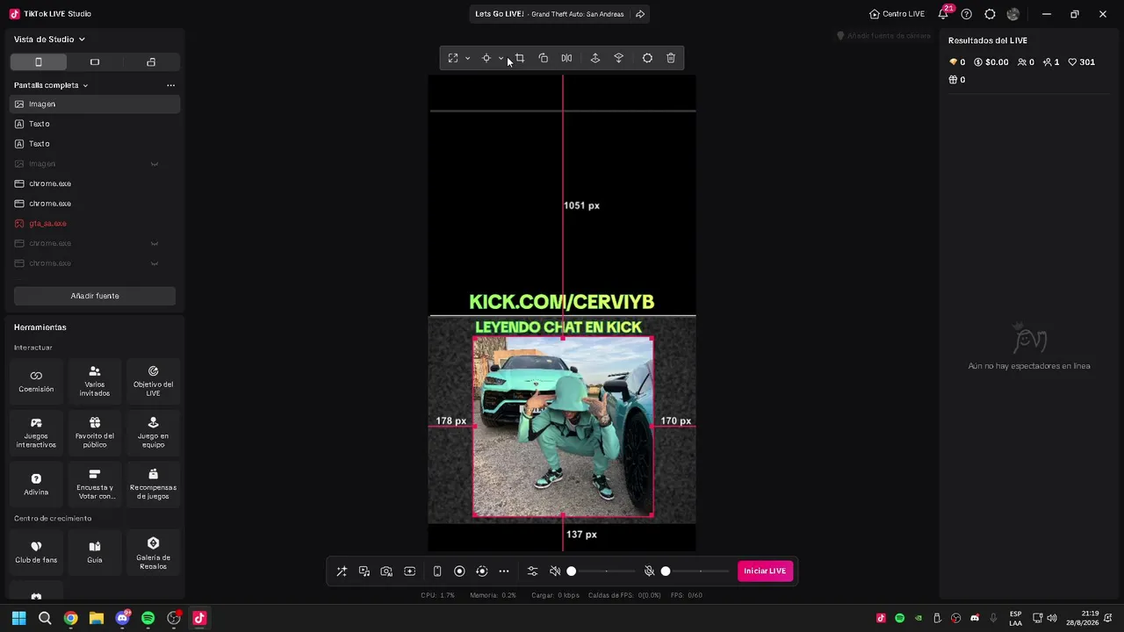The height and width of the screenshot is (632, 1124).
Task: Show the last hidden chrome.exe source
Action: [155, 263]
